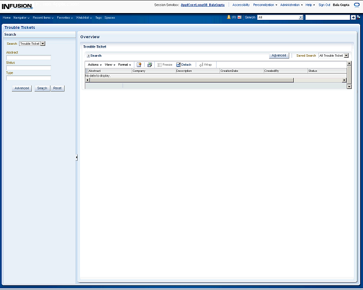Image resolution: width=363 pixels, height=290 pixels.
Task: Expand the Search disclosure arrow in Trouble Ticket panel
Action: click(88, 56)
